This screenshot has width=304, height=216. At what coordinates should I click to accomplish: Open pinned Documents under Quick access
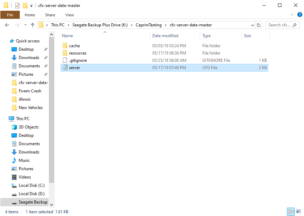(29, 66)
